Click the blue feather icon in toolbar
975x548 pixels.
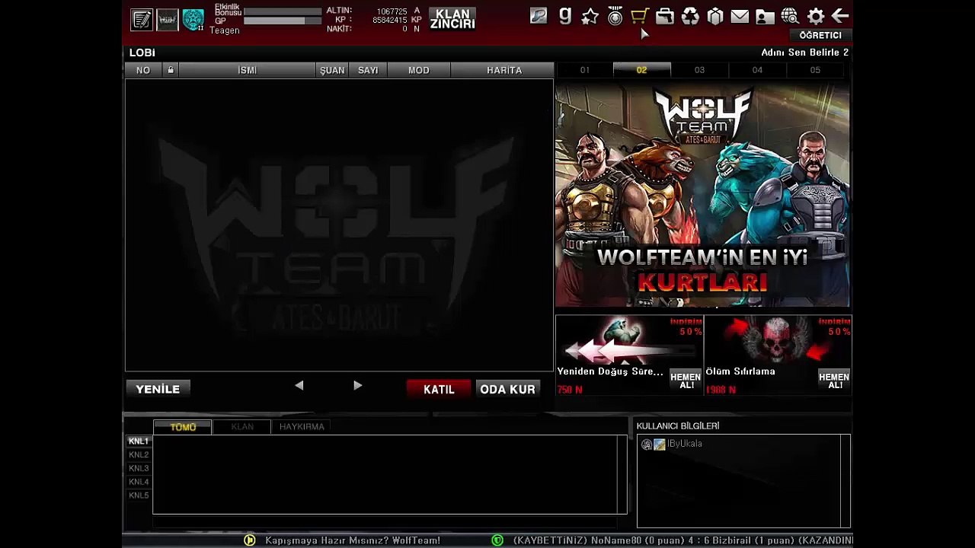[x=539, y=16]
